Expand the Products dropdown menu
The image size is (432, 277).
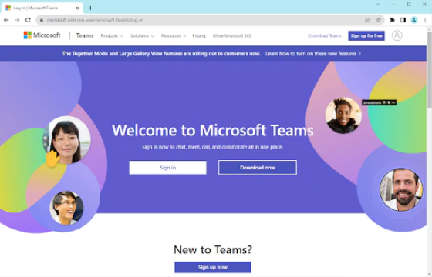coord(112,35)
